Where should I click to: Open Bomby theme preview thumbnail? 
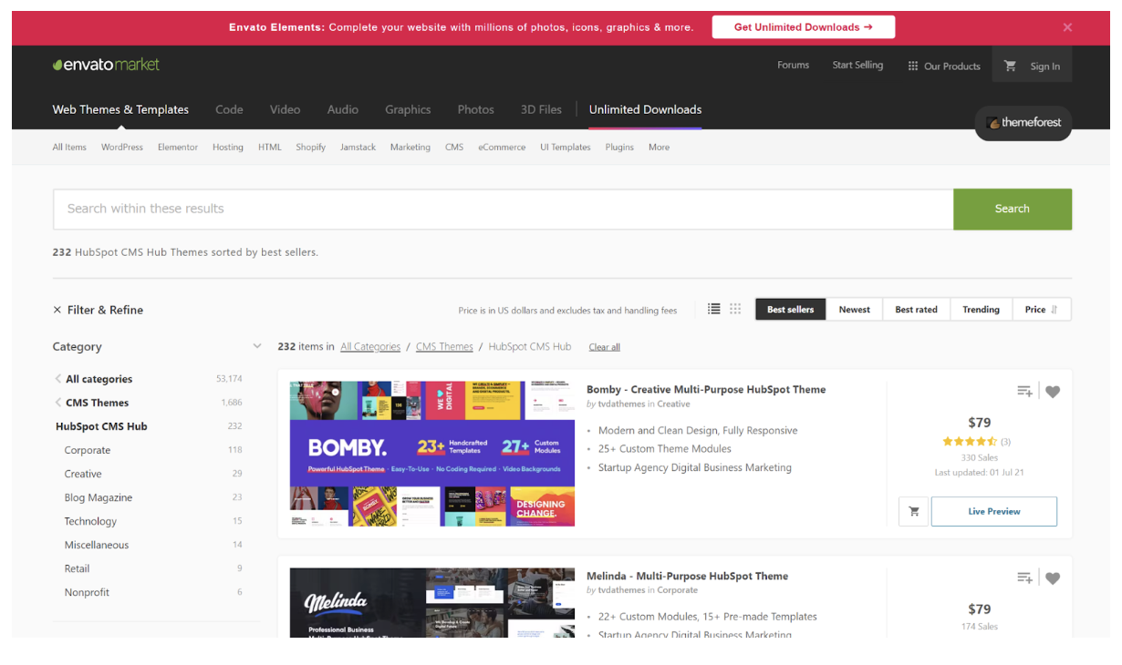point(432,454)
